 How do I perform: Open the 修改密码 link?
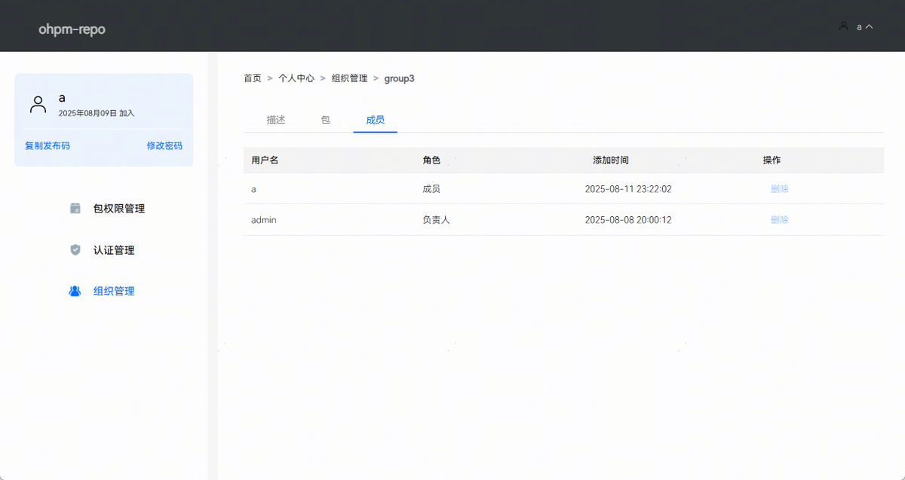click(164, 145)
